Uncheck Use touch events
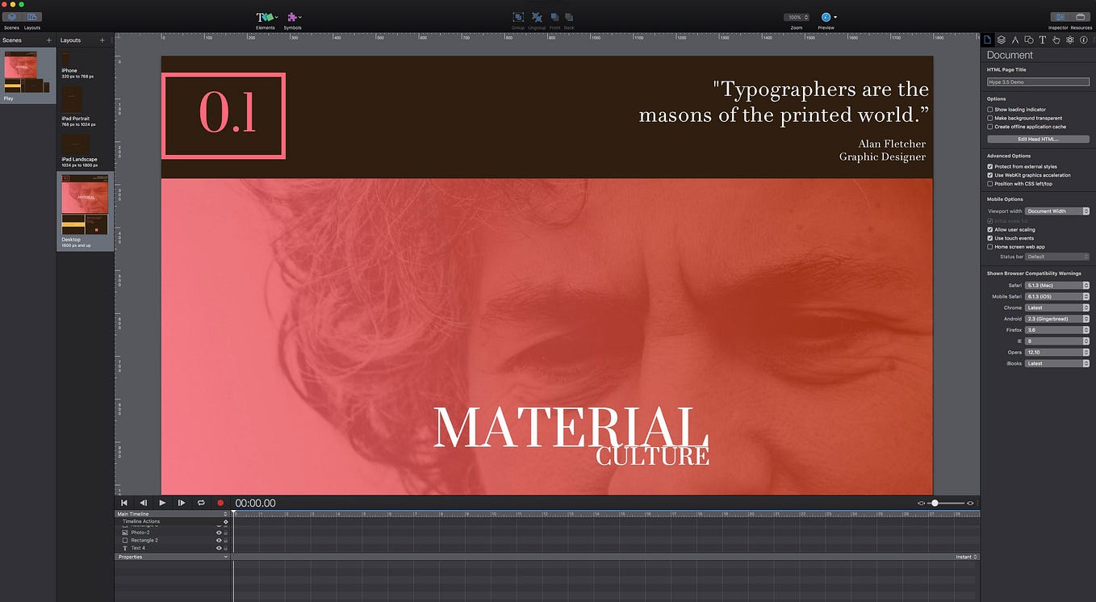The image size is (1096, 602). (990, 238)
